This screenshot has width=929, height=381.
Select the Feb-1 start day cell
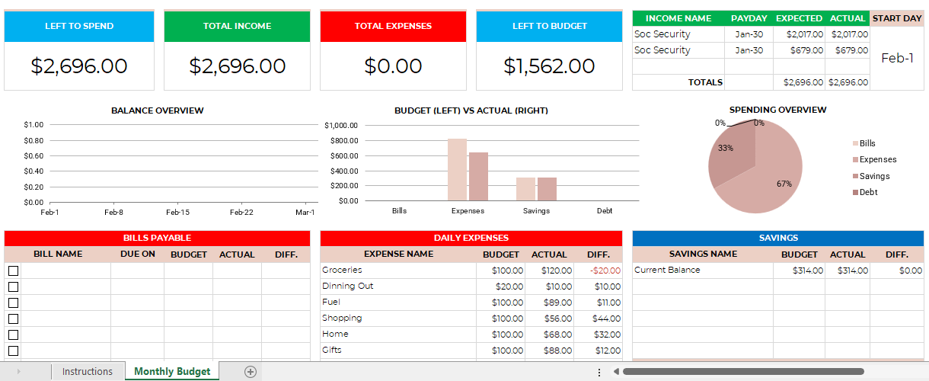coord(897,58)
